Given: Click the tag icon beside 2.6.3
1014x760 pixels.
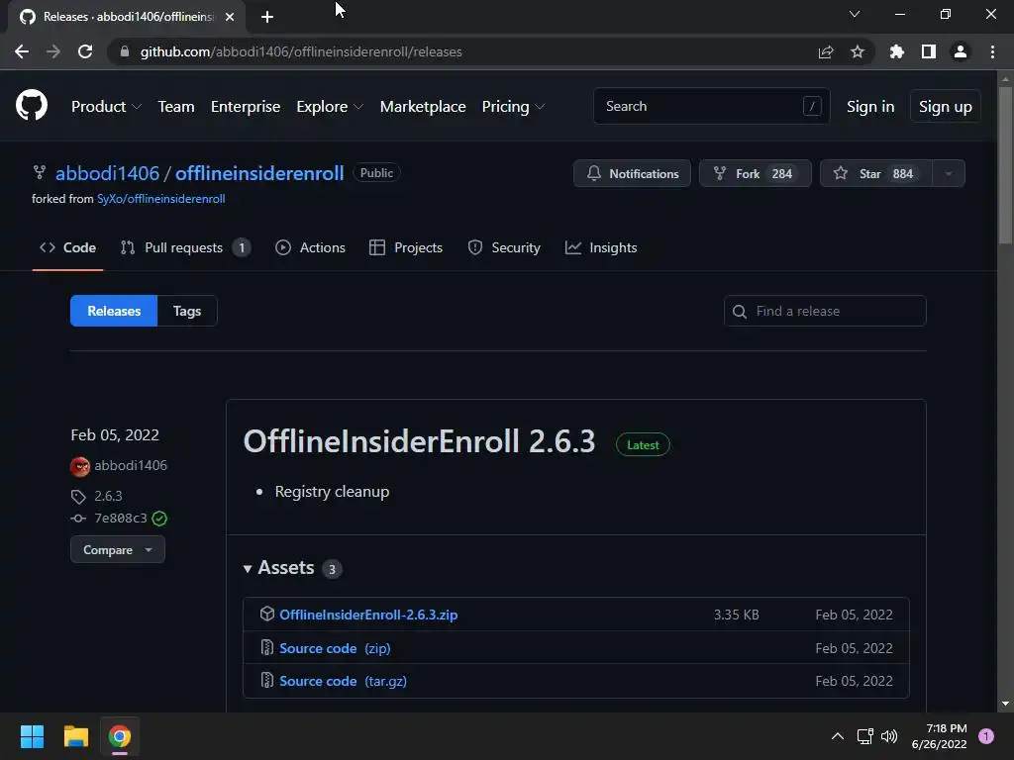Looking at the screenshot, I should (x=78, y=497).
